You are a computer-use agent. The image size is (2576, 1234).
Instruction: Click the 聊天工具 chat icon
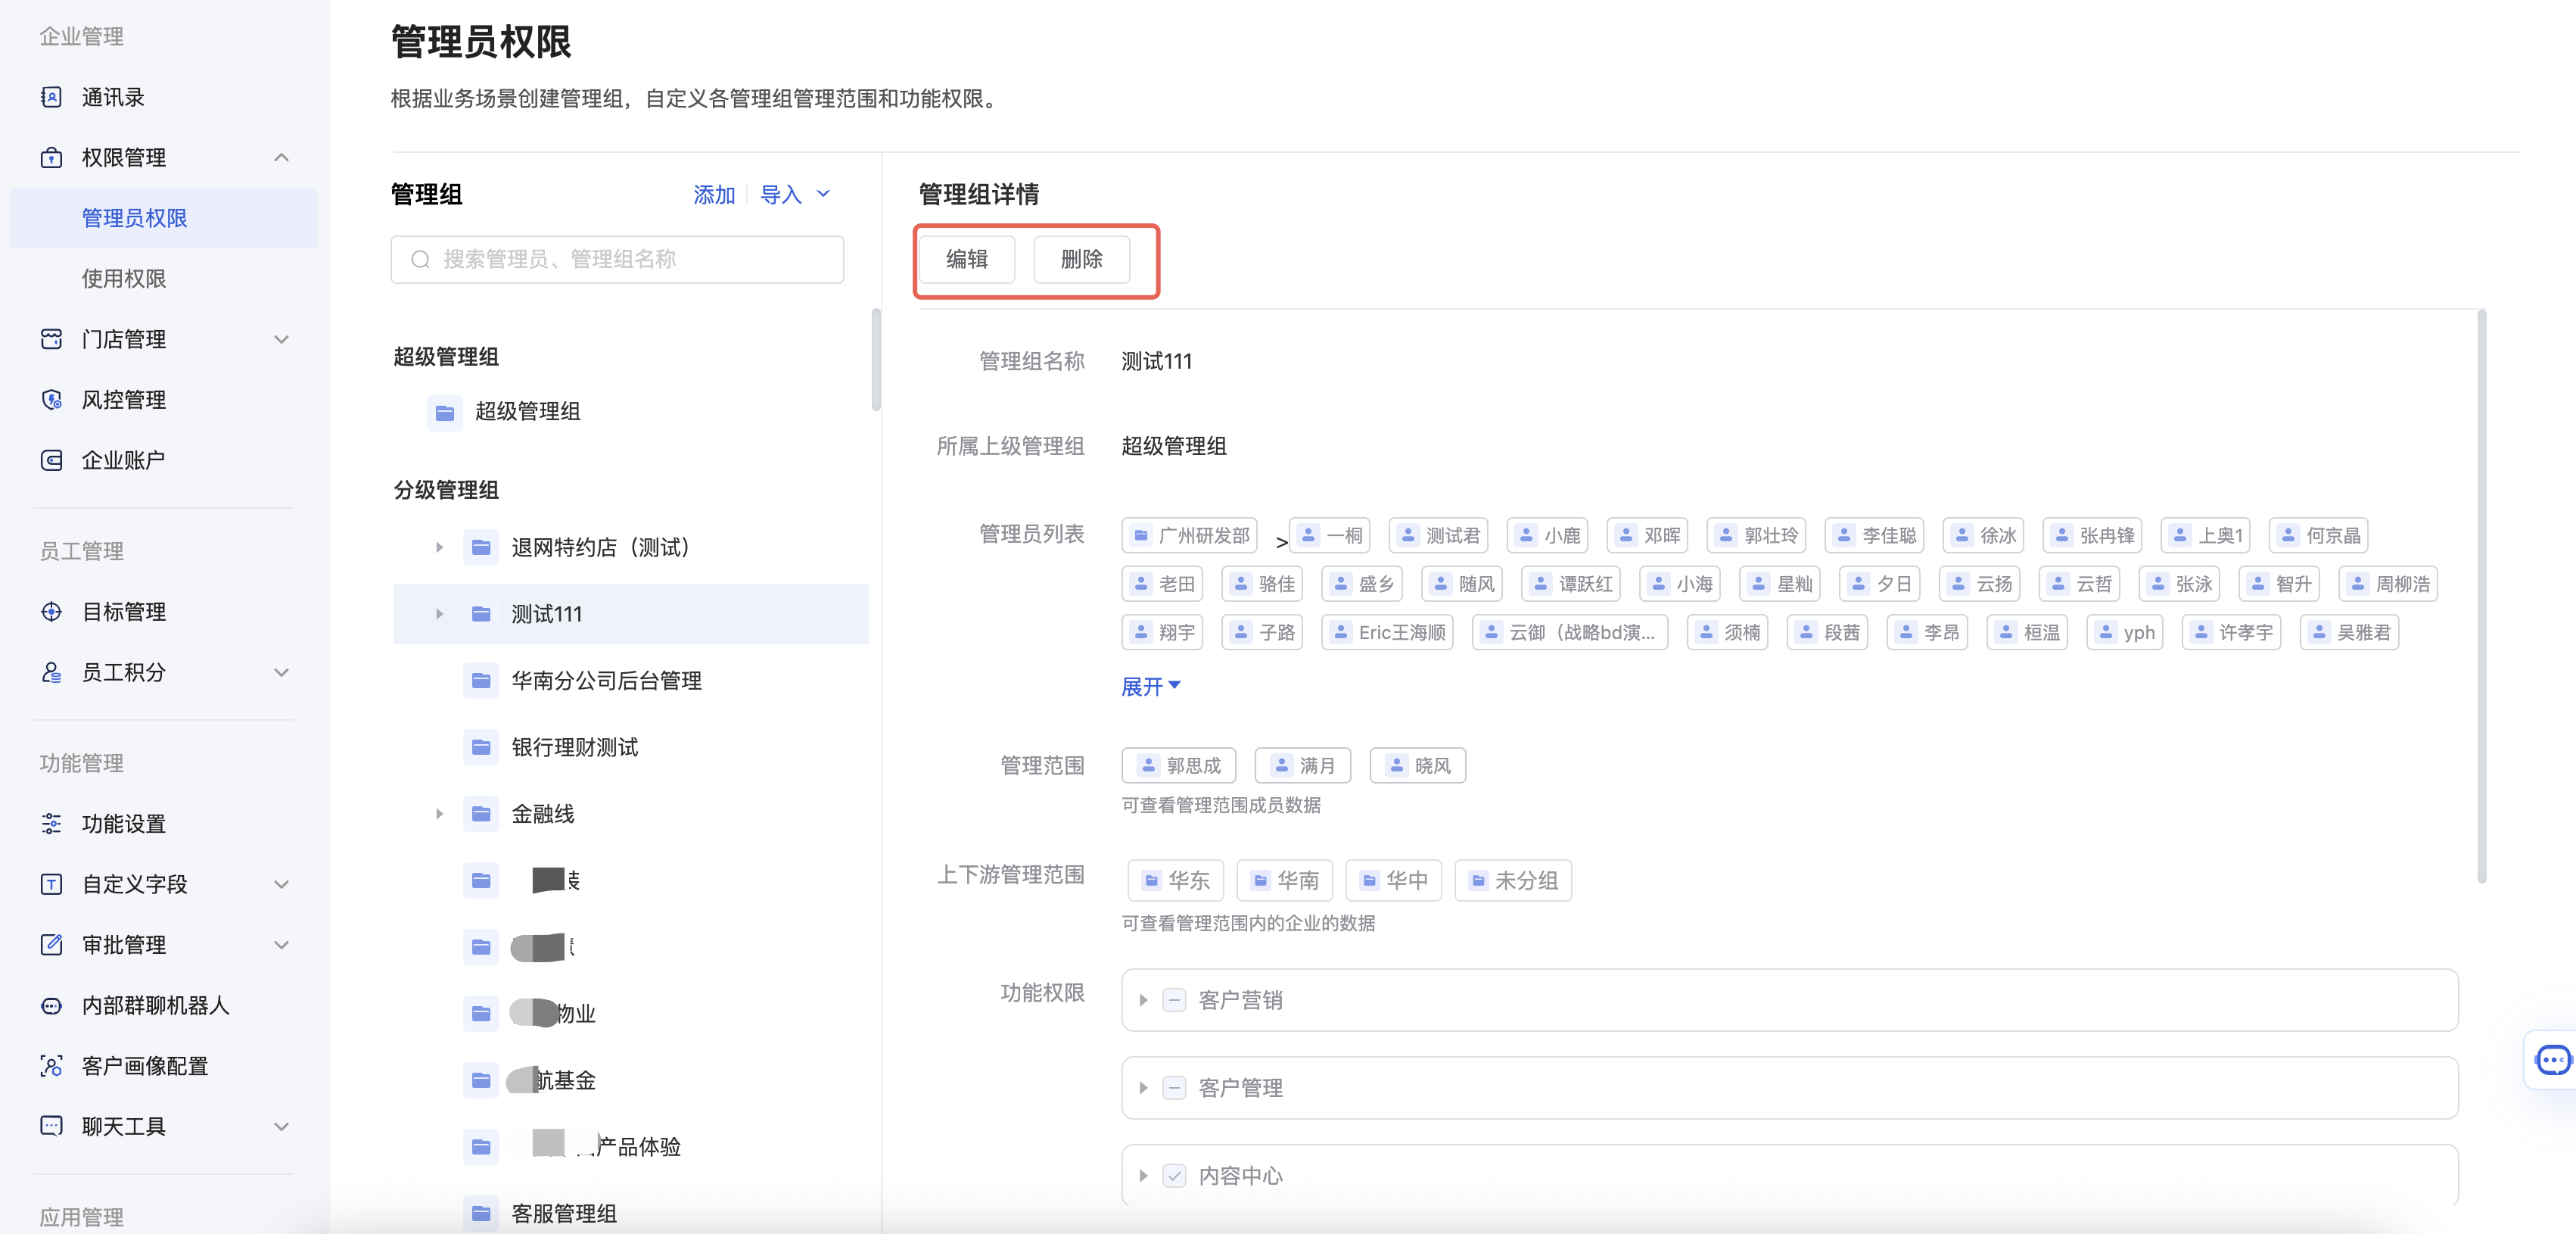pos(51,1126)
